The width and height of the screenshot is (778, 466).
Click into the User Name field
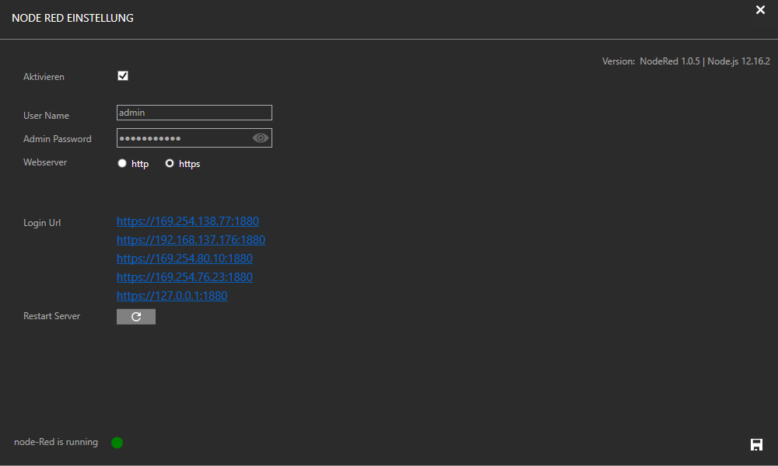(194, 113)
